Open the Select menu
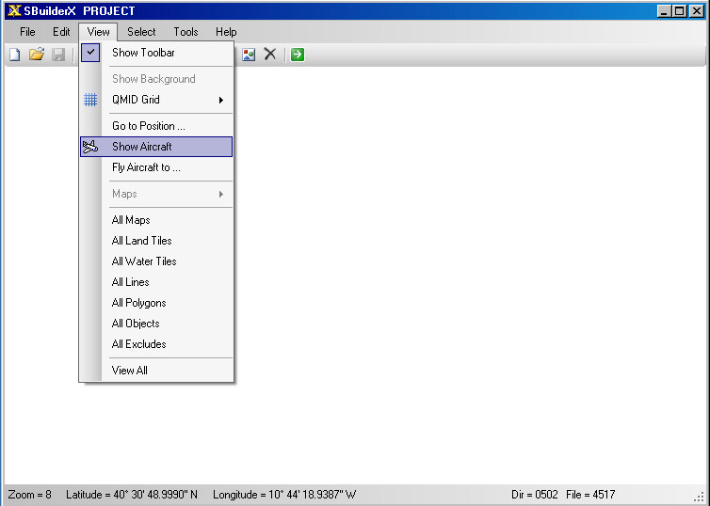Screen dimensions: 710x506 (141, 32)
